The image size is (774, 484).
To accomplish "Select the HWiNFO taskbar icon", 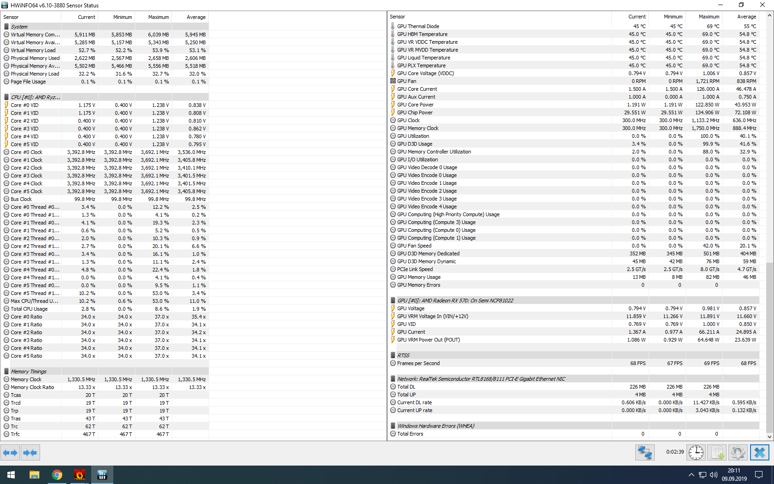I will (x=102, y=475).
